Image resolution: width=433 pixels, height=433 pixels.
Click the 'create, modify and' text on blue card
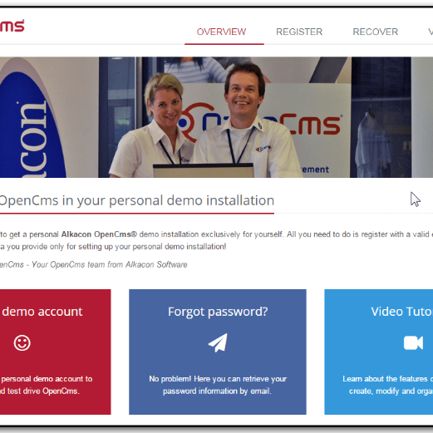point(382,391)
